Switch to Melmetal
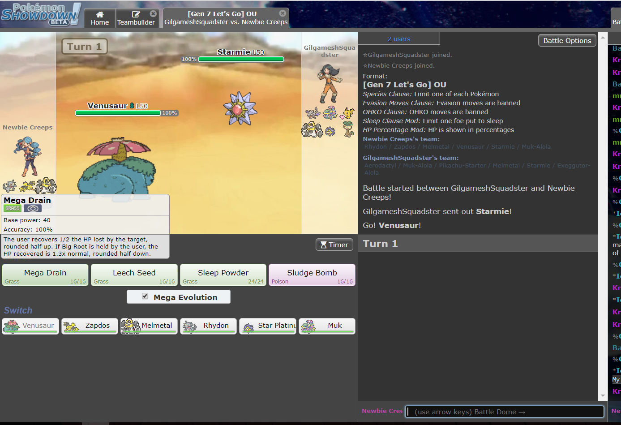 pos(149,326)
